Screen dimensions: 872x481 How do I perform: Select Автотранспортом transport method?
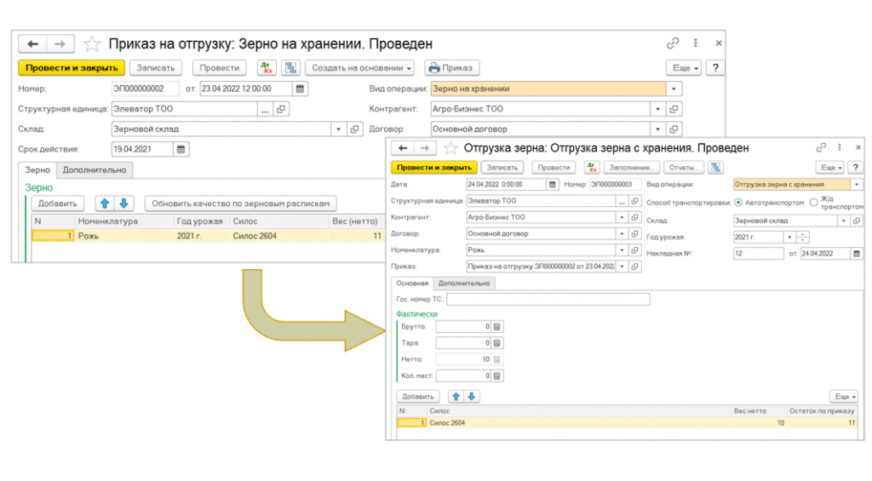tap(737, 203)
